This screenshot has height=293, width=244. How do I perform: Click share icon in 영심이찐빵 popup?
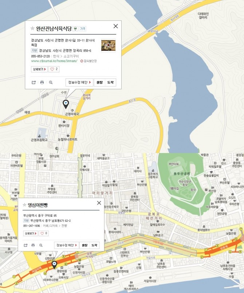coord(25,245)
